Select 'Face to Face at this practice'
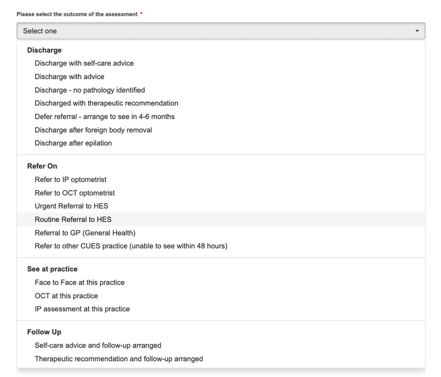441x377 pixels. click(221, 282)
